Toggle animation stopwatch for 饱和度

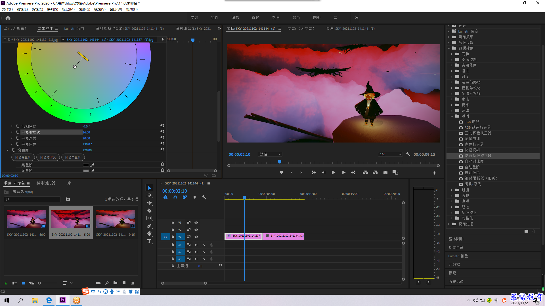coord(14,150)
